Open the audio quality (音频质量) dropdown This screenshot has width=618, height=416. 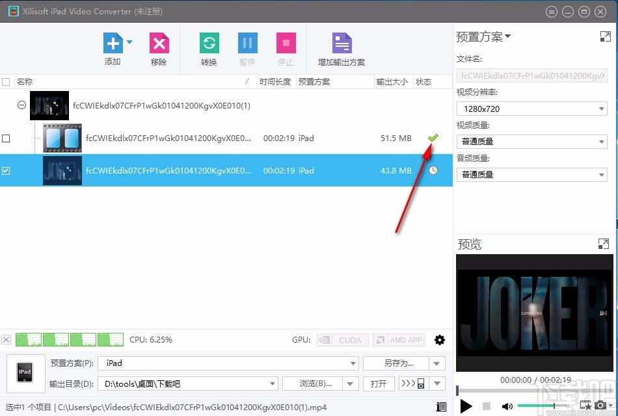coord(531,174)
